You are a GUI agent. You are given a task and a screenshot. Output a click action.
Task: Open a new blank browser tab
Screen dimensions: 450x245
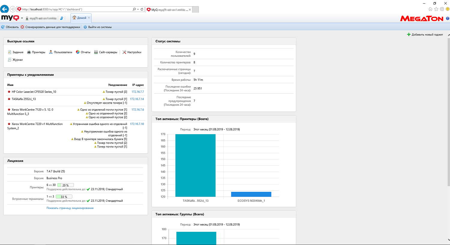[195, 10]
